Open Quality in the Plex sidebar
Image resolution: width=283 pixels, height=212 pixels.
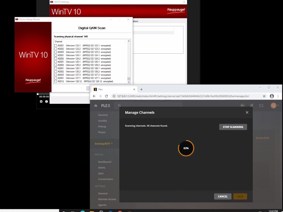tap(102, 121)
